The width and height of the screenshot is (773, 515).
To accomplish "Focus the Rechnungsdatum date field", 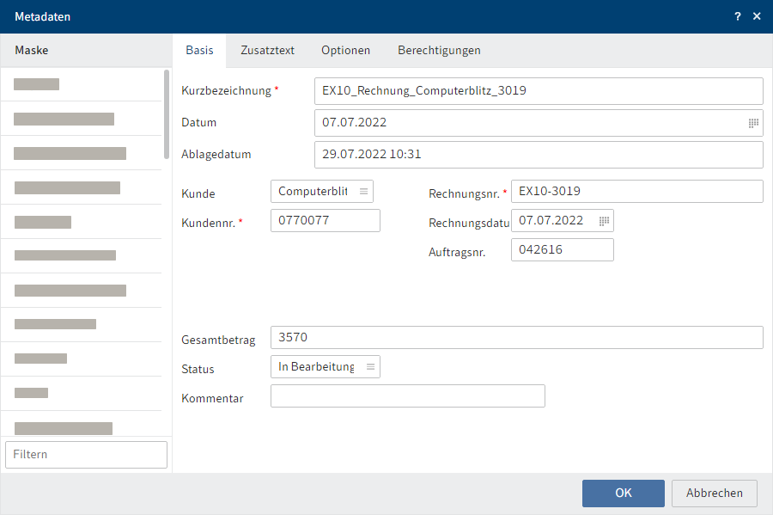I will (563, 220).
